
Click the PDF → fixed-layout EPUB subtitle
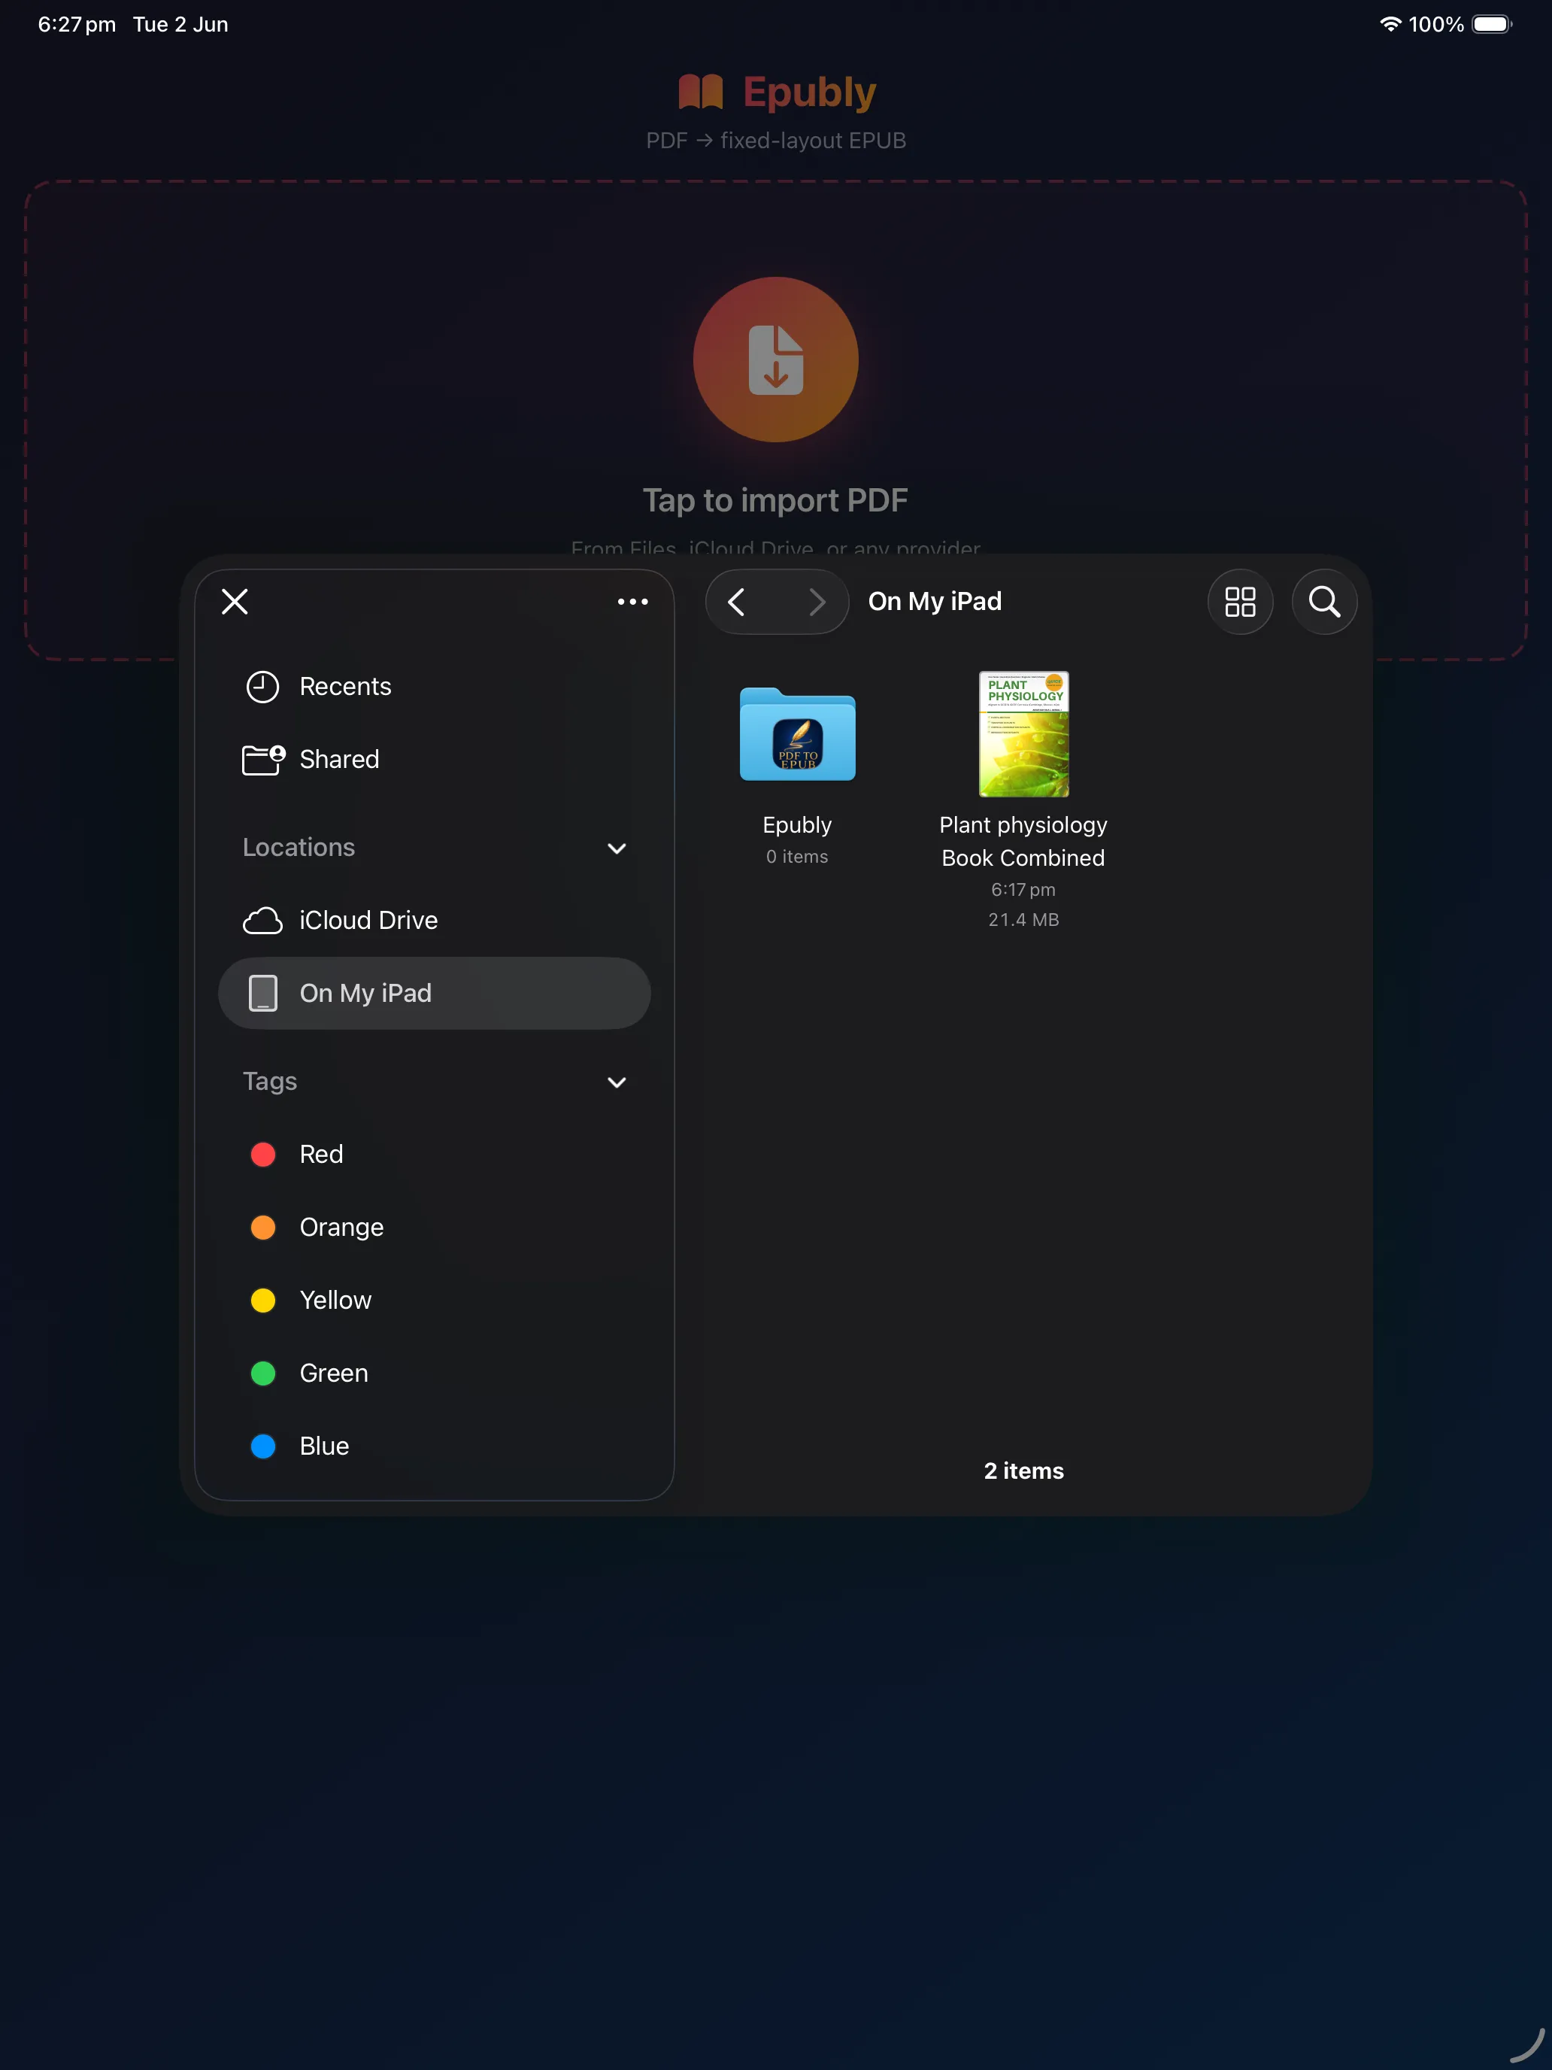tap(775, 141)
